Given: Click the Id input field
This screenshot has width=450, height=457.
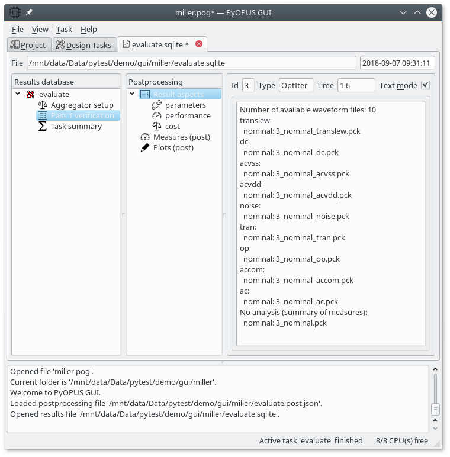Looking at the screenshot, I should coord(248,85).
